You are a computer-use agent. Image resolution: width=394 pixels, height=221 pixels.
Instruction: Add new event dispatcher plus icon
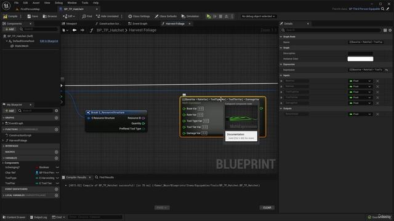click(x=57, y=189)
